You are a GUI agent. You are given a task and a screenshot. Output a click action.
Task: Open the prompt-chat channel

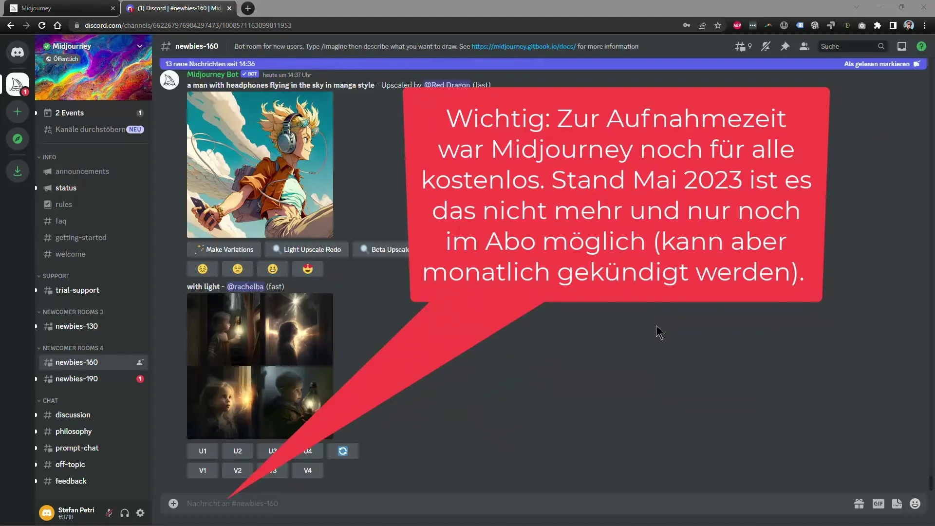(93, 448)
